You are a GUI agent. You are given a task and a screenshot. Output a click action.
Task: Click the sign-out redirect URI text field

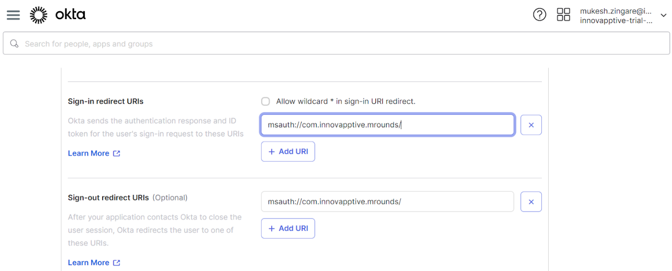point(387,202)
